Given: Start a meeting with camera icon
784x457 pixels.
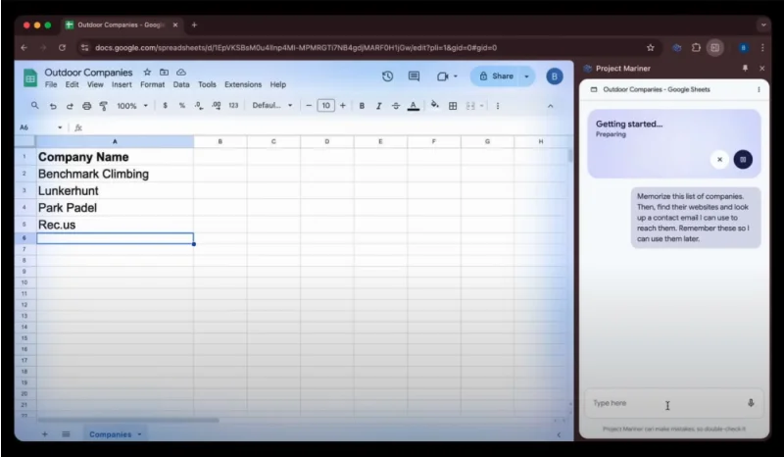Looking at the screenshot, I should (442, 76).
